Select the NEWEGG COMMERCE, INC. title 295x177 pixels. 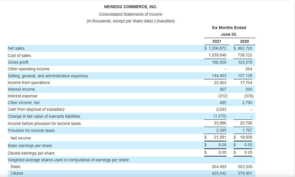[x=130, y=7]
